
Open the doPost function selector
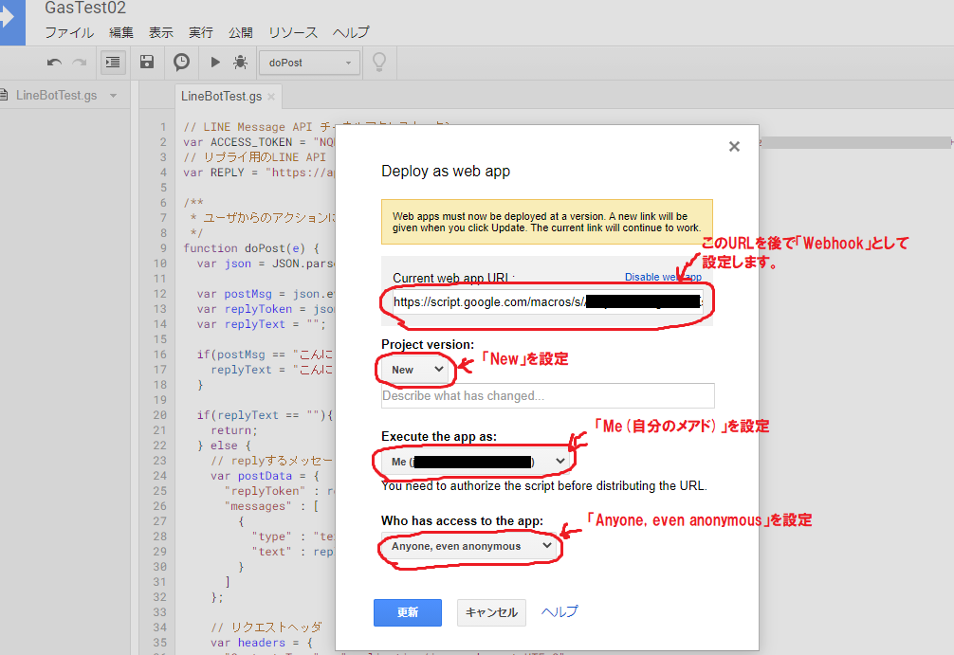(x=309, y=62)
